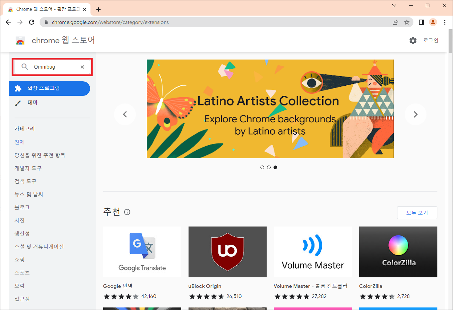Viewport: 453px width, 310px height.
Task: Show previous carousel banner
Action: click(125, 114)
